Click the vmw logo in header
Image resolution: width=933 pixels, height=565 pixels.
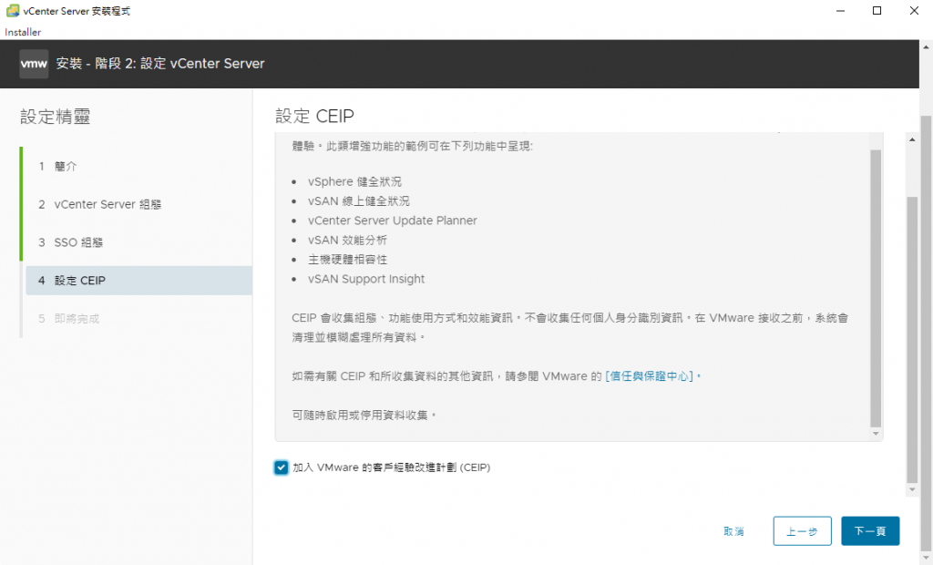[x=34, y=64]
